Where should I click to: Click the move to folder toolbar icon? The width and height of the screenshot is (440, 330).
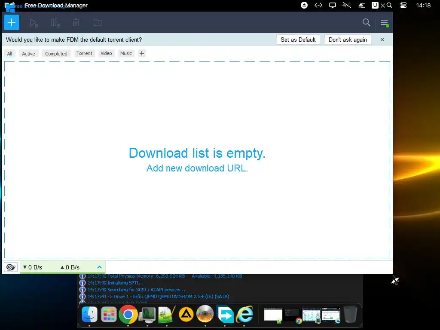(x=98, y=22)
